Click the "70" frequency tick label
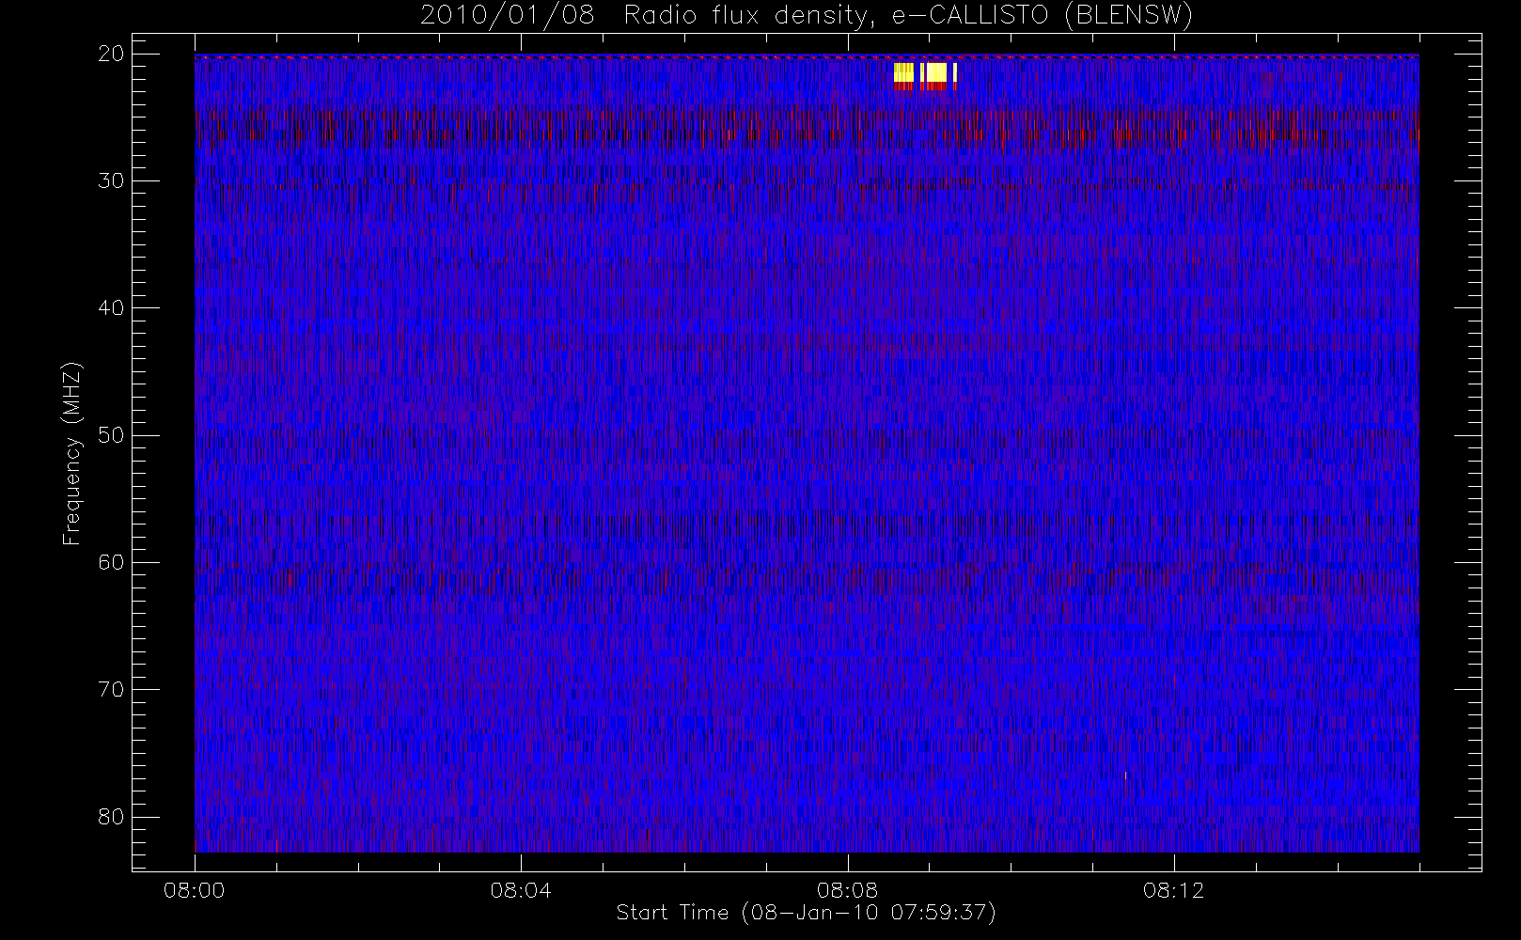 coord(111,689)
